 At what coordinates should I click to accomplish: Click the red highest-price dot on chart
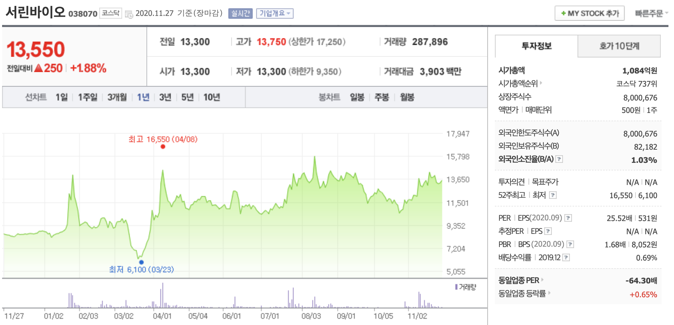point(163,147)
